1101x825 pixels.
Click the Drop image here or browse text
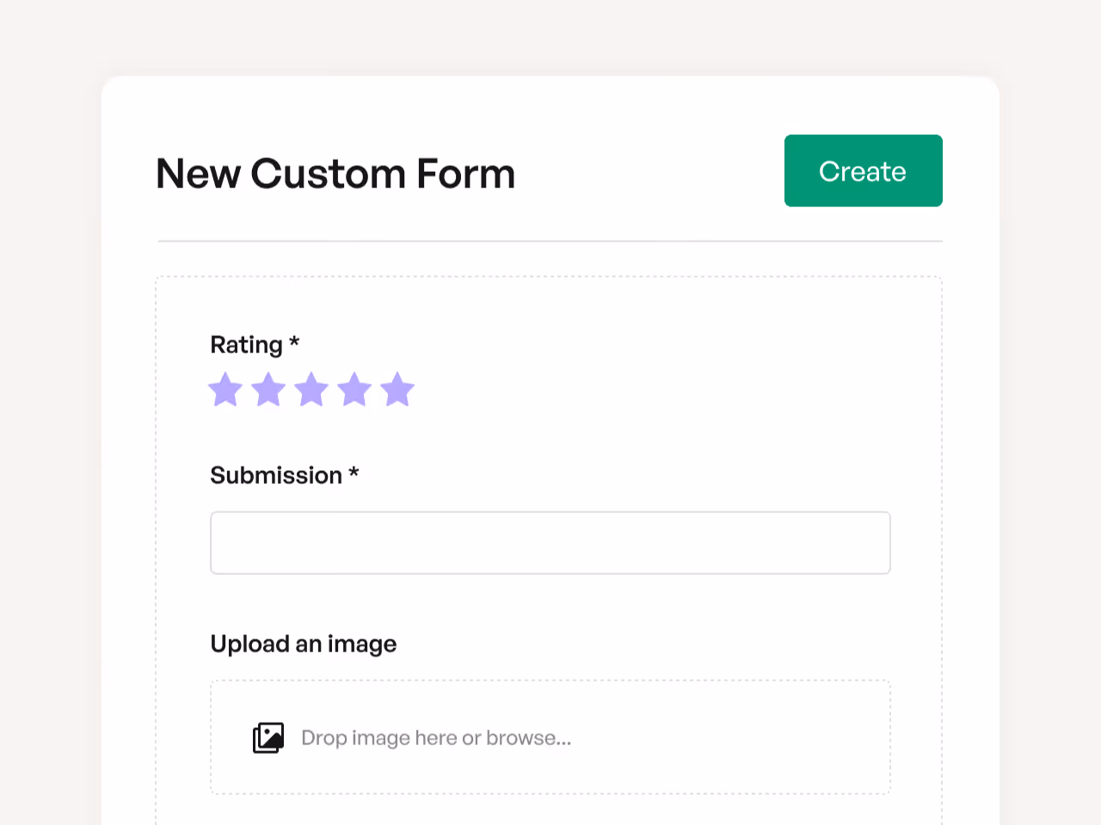point(436,737)
